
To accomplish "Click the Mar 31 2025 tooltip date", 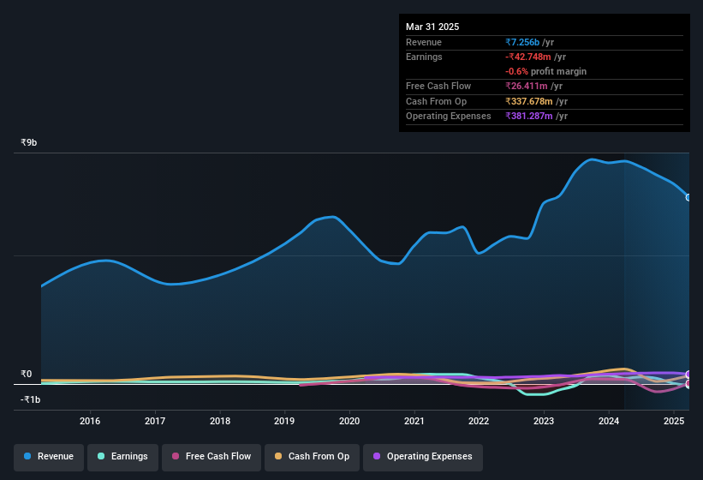I will coord(432,27).
